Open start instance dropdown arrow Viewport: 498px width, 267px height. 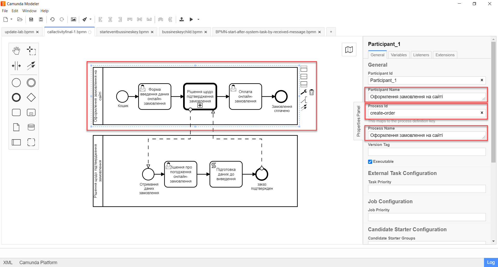point(198,19)
